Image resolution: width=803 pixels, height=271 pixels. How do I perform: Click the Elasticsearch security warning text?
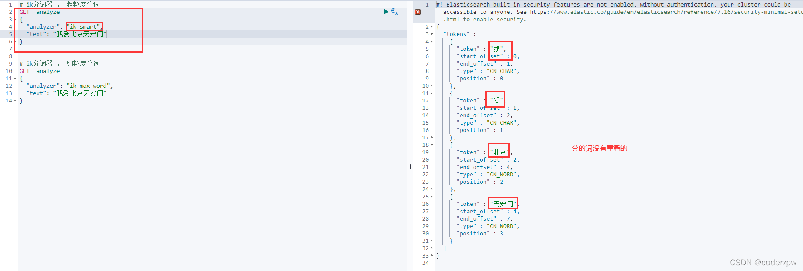point(620,12)
